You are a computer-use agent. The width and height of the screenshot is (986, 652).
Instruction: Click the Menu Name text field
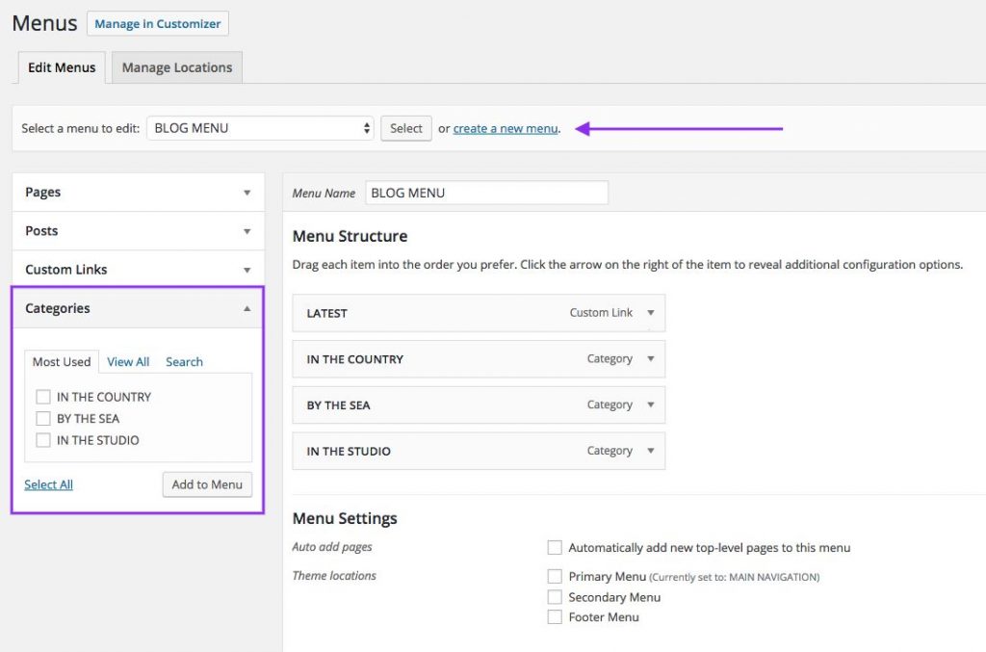486,193
